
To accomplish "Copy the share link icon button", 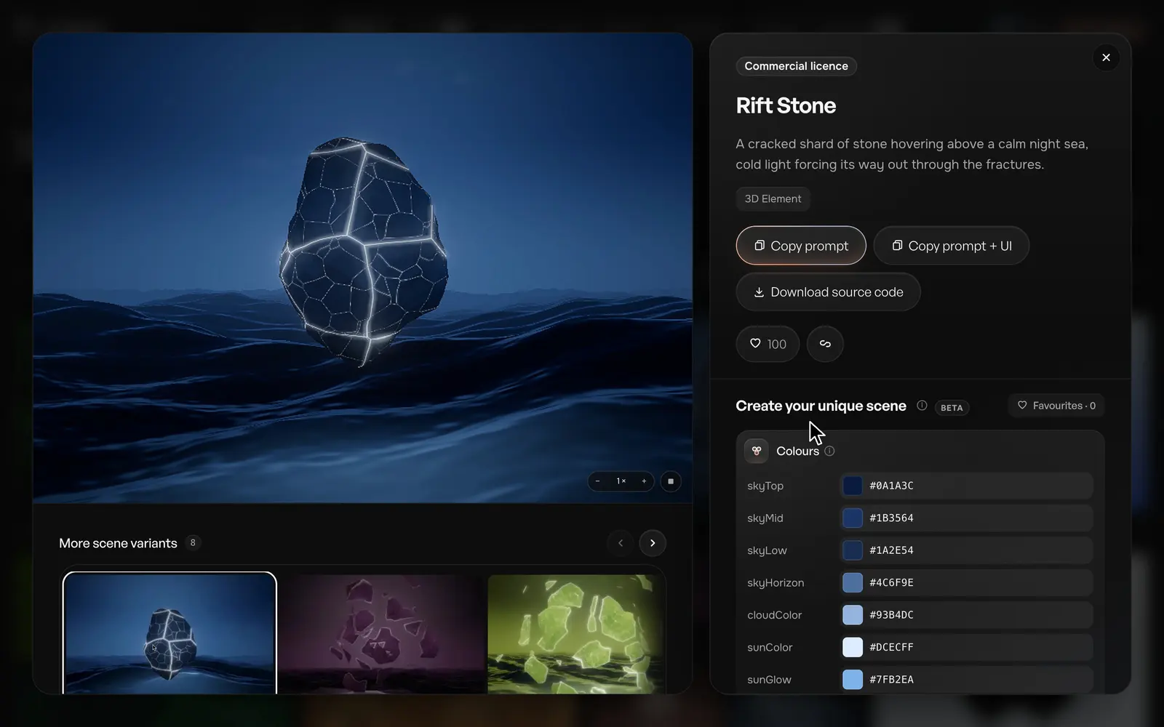I will [x=825, y=344].
